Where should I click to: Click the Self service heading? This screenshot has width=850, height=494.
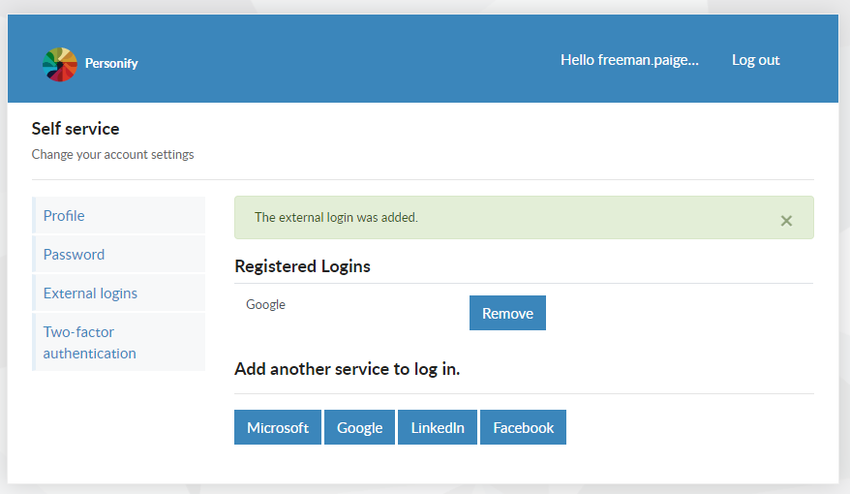[x=76, y=129]
